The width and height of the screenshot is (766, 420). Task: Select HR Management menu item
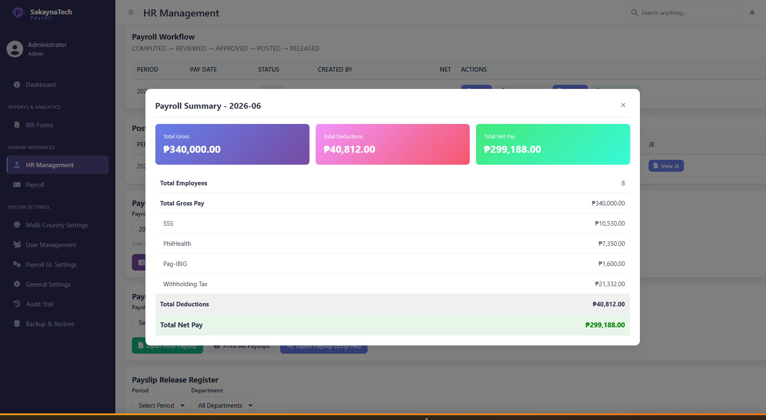click(58, 165)
